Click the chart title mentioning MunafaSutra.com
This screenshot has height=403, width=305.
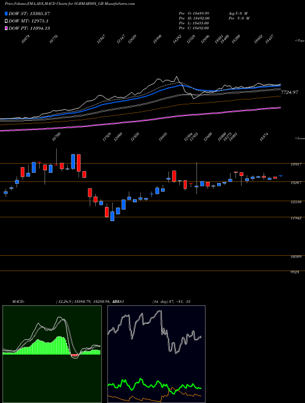point(68,4)
